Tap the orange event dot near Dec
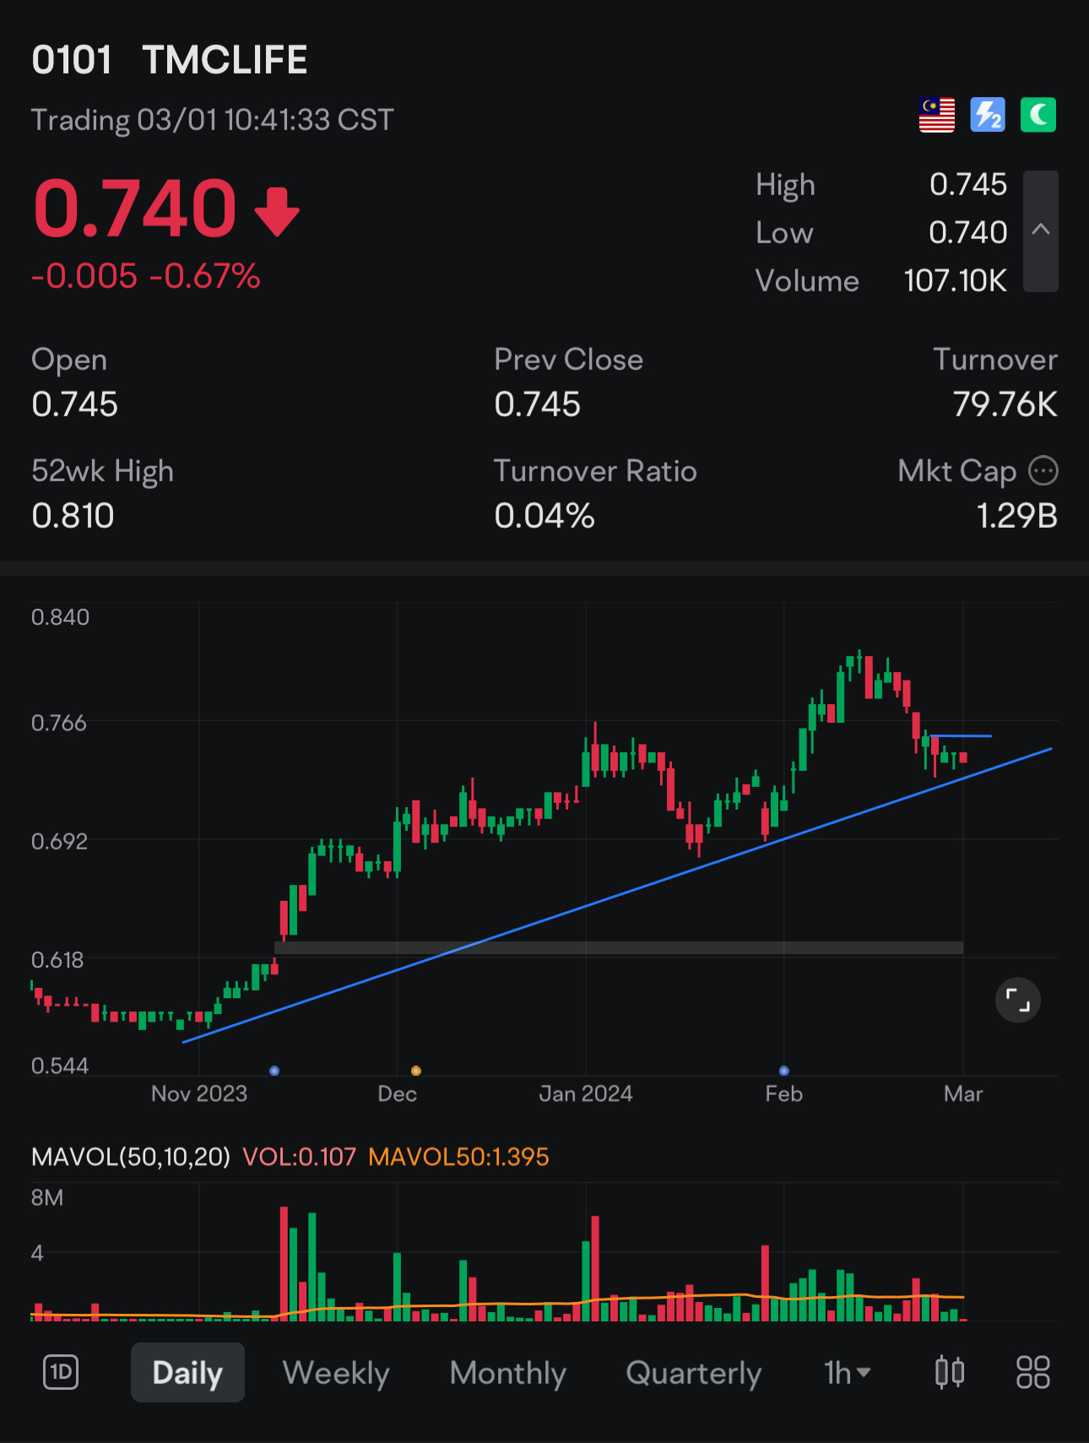The image size is (1089, 1443). tap(416, 1071)
